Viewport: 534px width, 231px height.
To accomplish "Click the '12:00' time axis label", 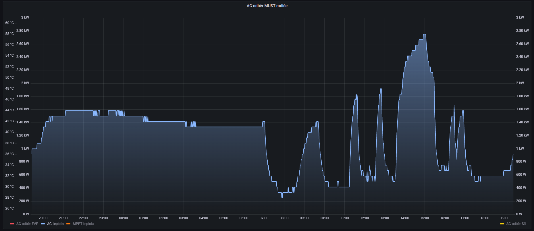I will coord(365,218).
